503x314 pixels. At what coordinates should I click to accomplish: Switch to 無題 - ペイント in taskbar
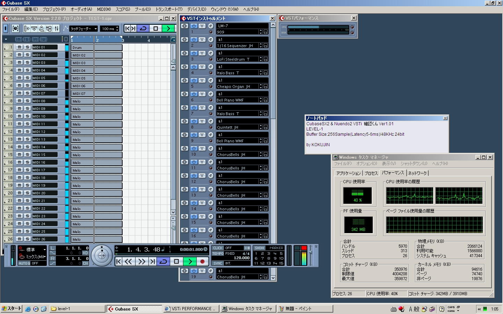tap(305, 309)
